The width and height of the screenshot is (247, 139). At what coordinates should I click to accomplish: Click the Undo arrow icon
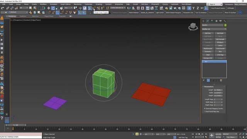pos(3,8)
